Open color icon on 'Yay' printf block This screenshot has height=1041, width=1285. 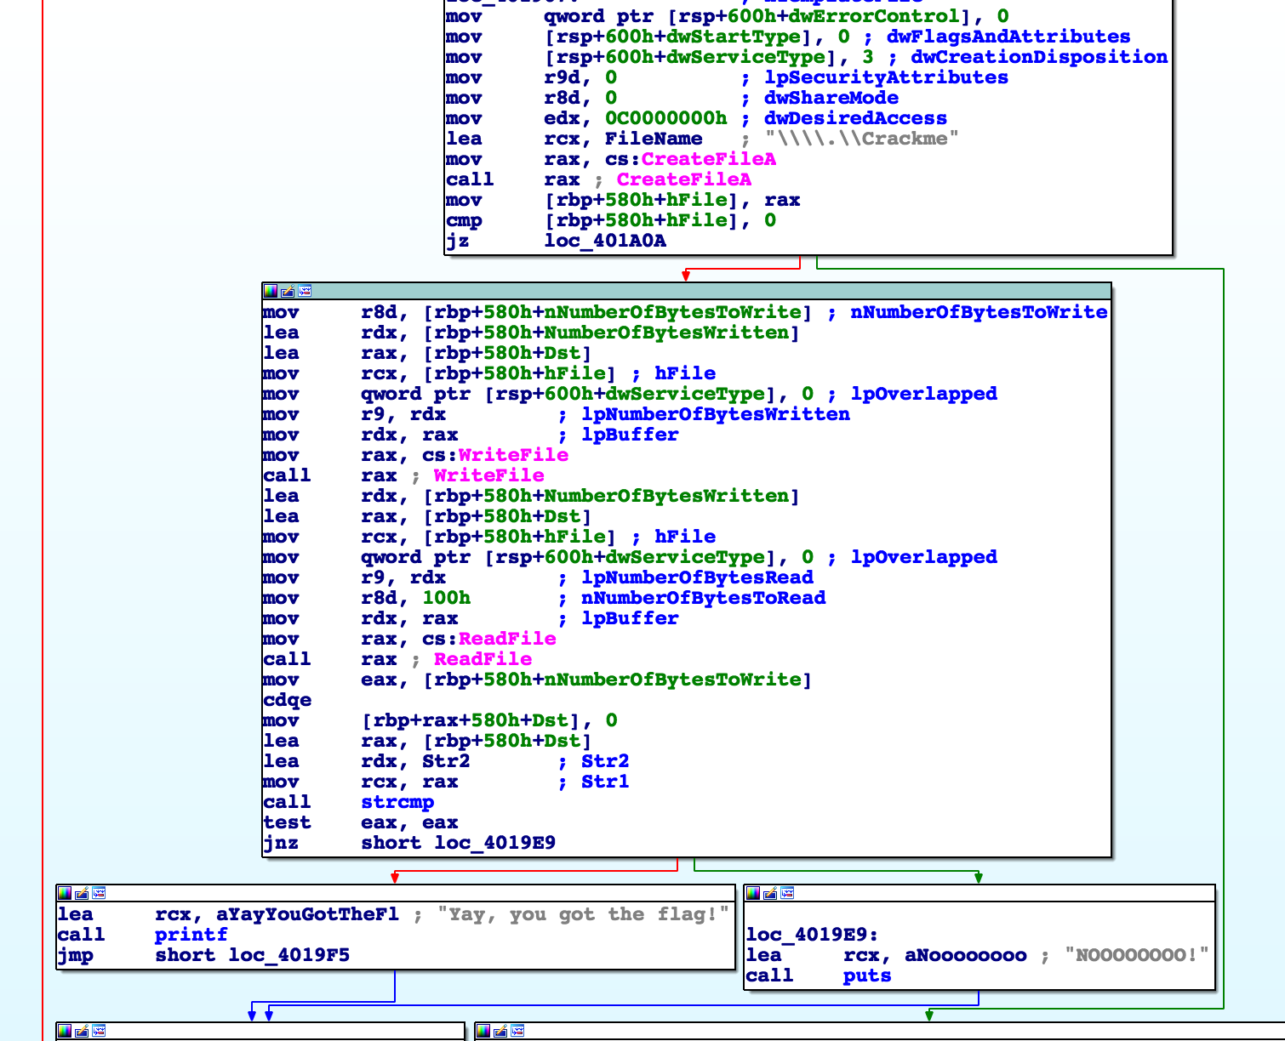(x=65, y=893)
